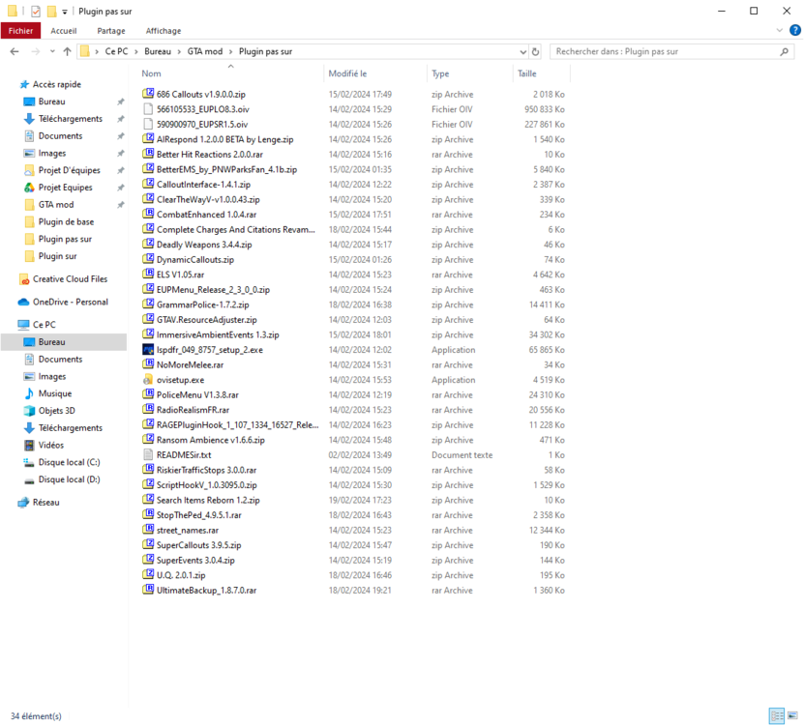Switch to large icons view in status bar
This screenshot has width=804, height=725.
(790, 716)
